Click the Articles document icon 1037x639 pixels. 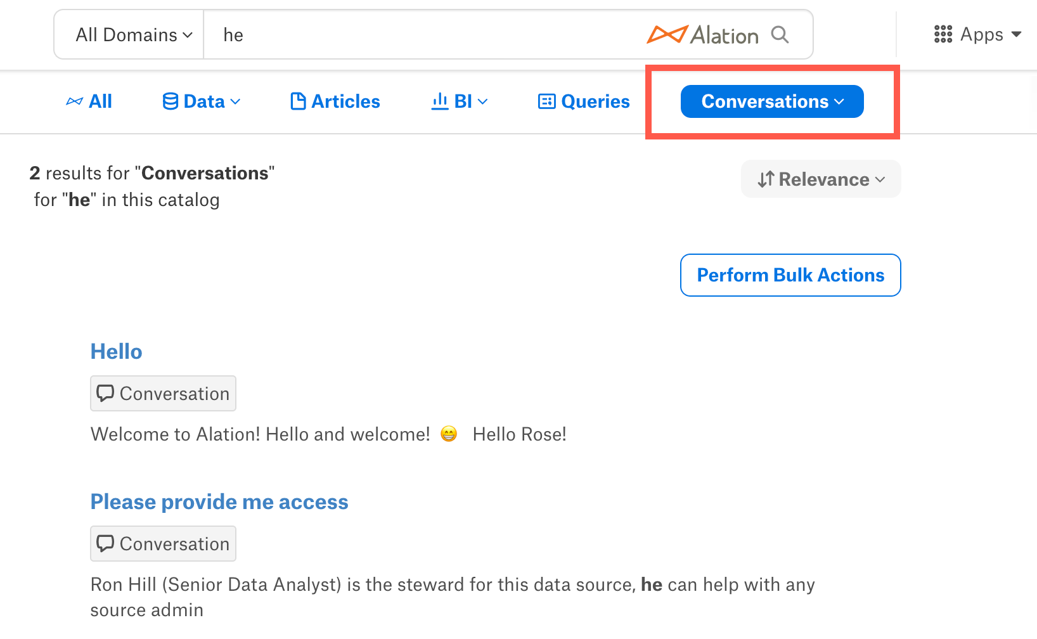298,101
